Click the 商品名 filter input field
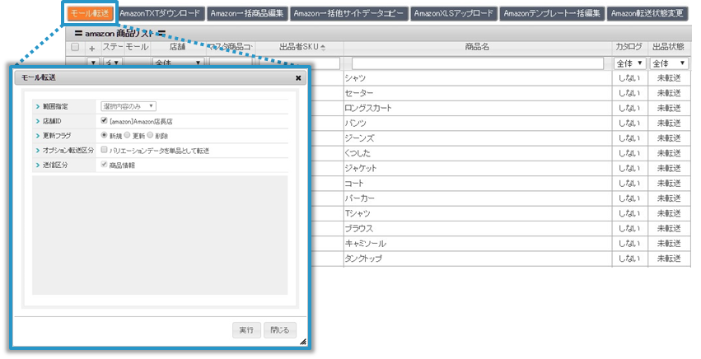Viewport: 701px width, 359px height. click(478, 63)
